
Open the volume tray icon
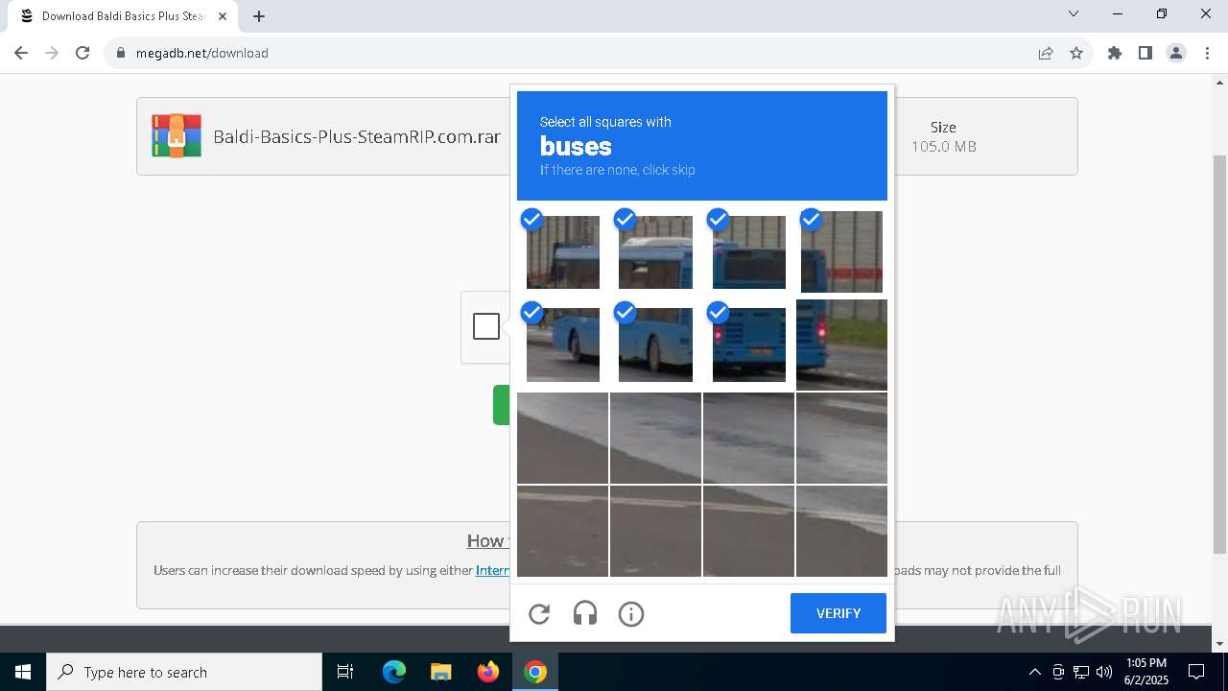click(1104, 672)
